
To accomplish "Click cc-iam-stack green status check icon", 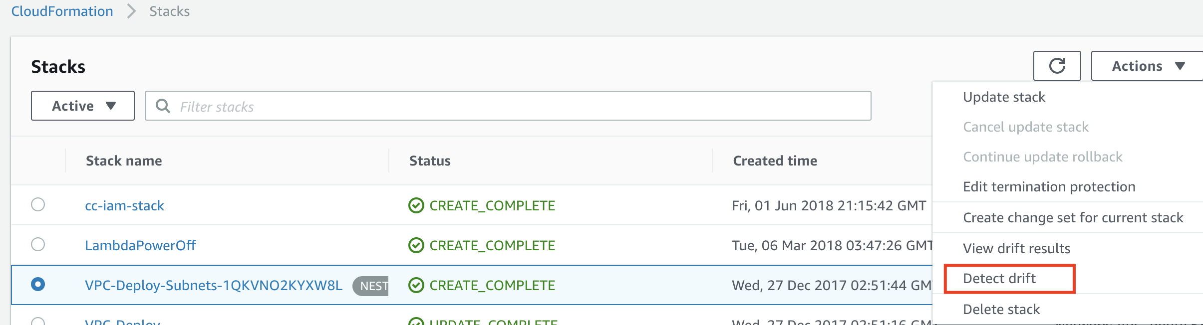I will [416, 205].
